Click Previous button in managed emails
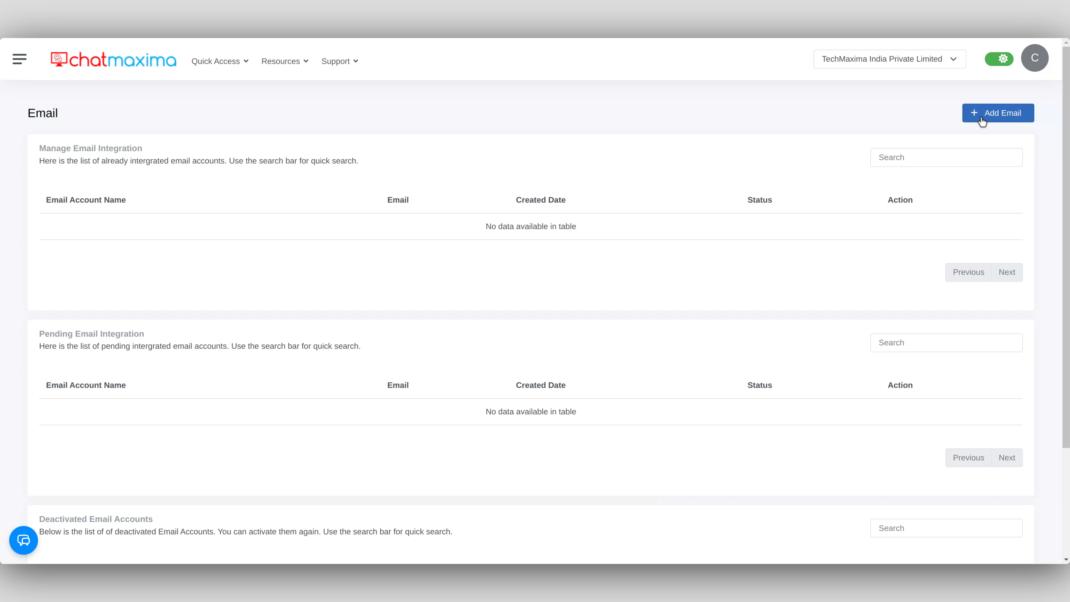 click(968, 272)
